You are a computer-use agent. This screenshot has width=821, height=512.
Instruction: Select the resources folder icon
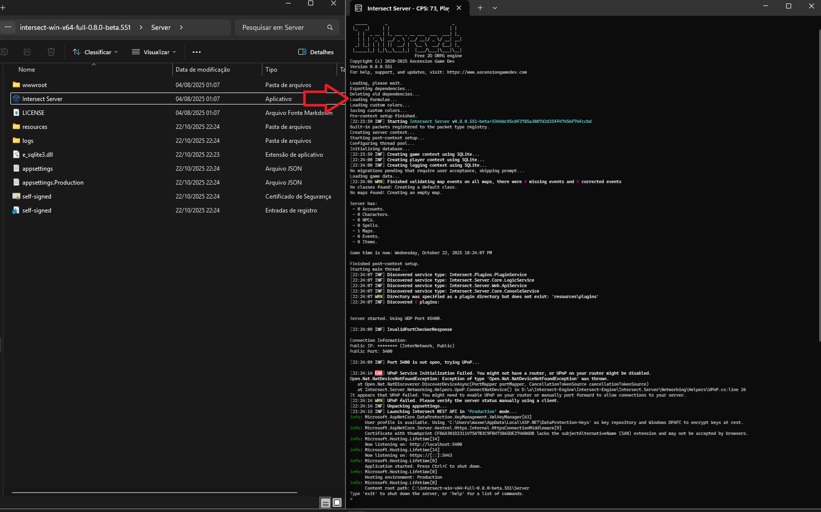(x=16, y=127)
